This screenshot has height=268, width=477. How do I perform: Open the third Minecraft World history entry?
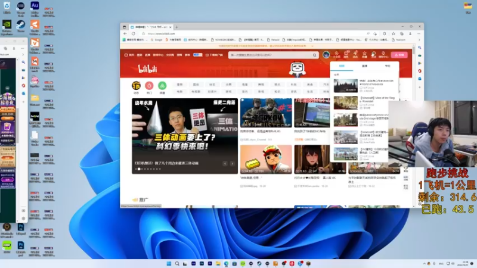(361, 120)
